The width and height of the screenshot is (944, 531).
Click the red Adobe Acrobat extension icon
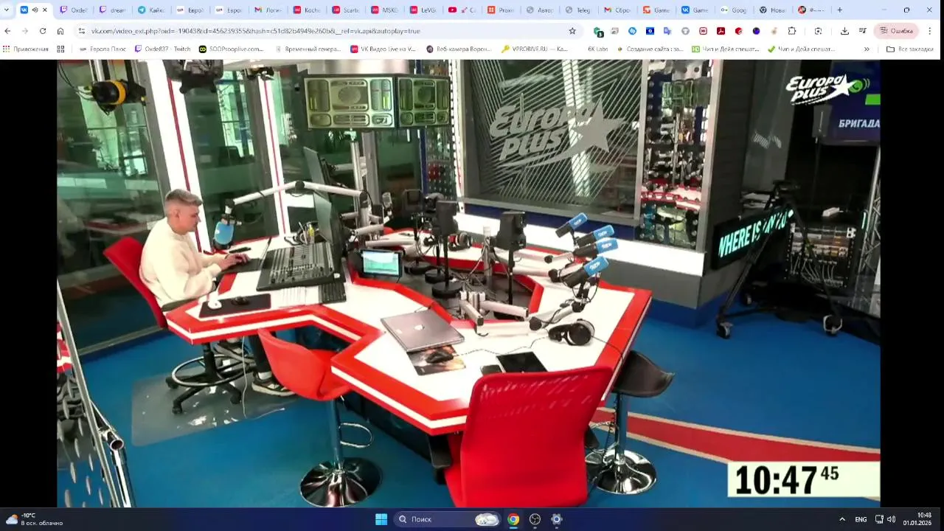721,31
